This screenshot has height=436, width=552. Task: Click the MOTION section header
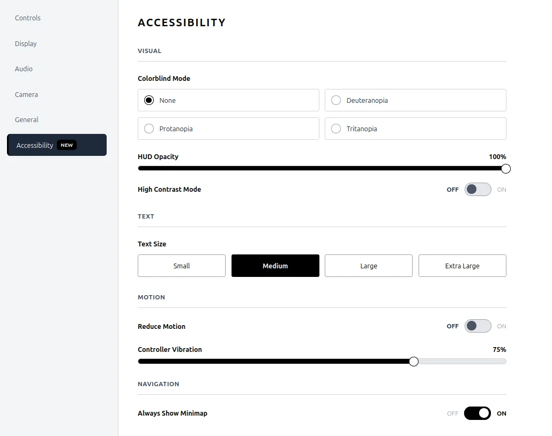pos(151,297)
